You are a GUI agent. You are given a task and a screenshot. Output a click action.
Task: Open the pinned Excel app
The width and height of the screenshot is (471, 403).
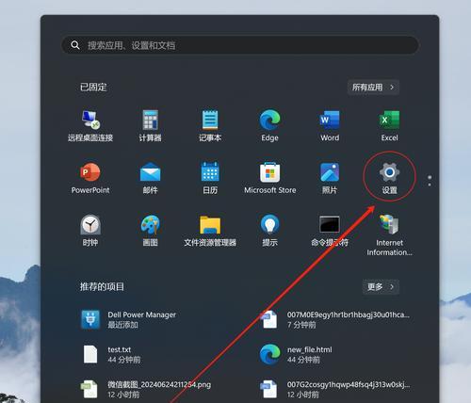point(389,125)
